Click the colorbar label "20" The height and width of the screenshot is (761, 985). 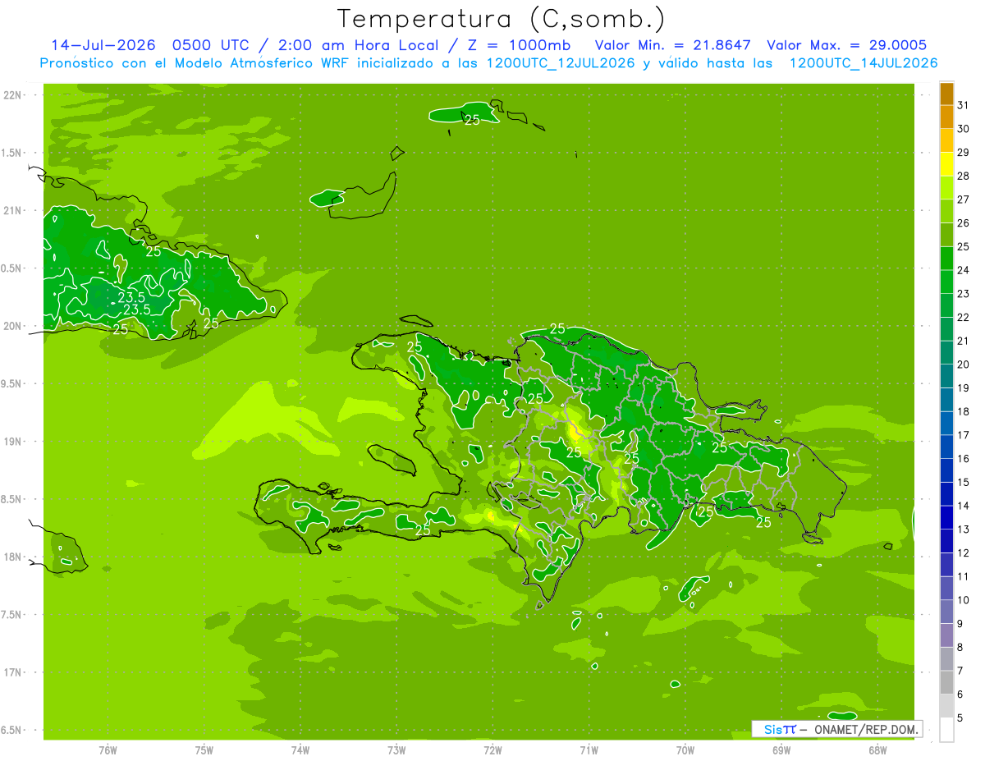click(x=964, y=364)
